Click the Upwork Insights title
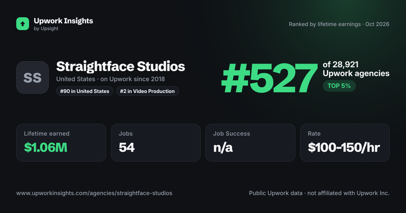The width and height of the screenshot is (406, 213). [63, 21]
